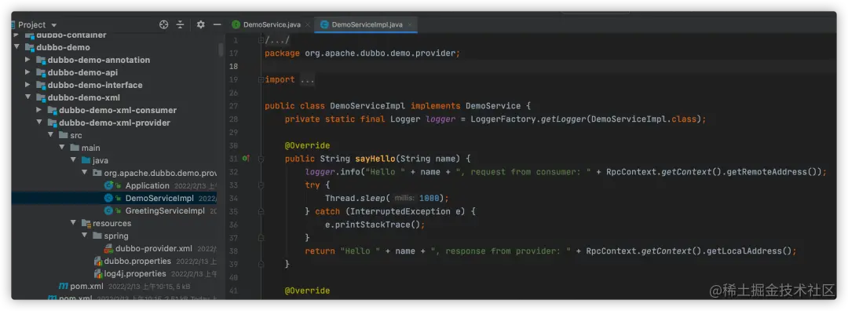Select GreetingServiceImpl in the project tree
This screenshot has height=311, width=848.
click(x=165, y=211)
